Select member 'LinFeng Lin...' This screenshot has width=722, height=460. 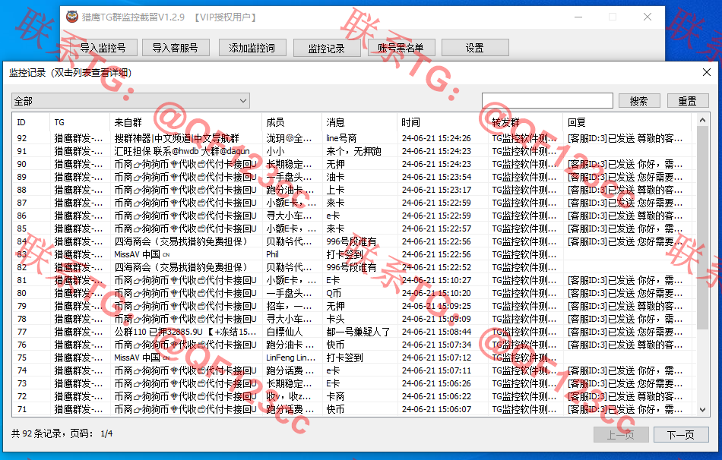coord(291,358)
